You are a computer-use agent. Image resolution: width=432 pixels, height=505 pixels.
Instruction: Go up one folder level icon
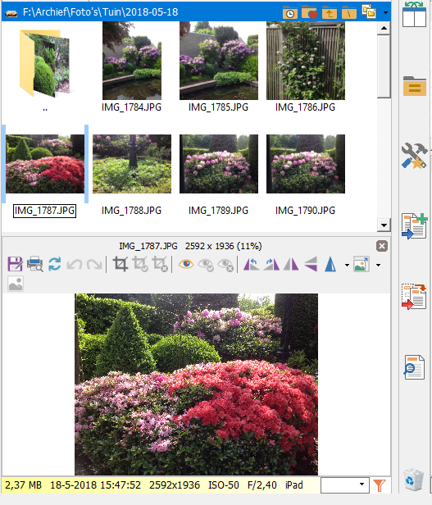coord(329,12)
